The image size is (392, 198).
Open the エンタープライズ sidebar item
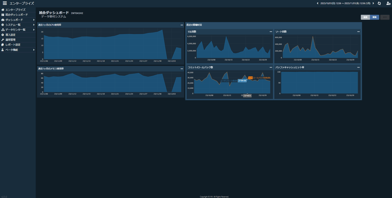point(18,10)
